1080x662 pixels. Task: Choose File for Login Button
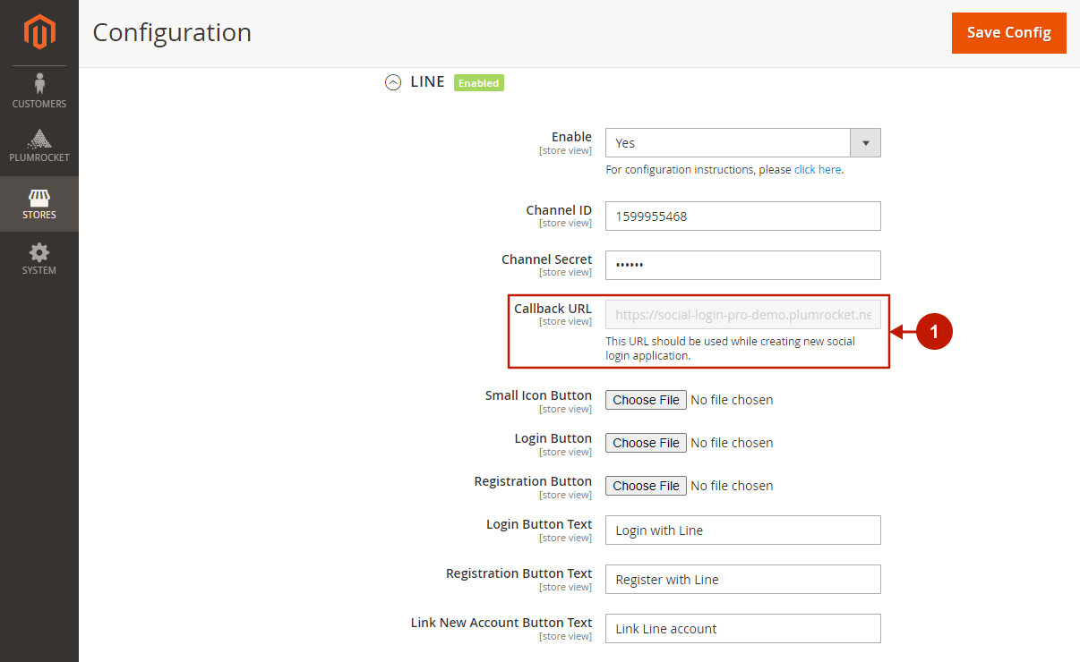(x=647, y=443)
